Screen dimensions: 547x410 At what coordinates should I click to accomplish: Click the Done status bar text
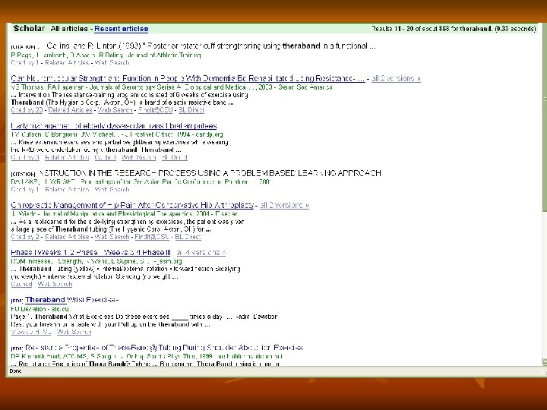click(x=15, y=371)
